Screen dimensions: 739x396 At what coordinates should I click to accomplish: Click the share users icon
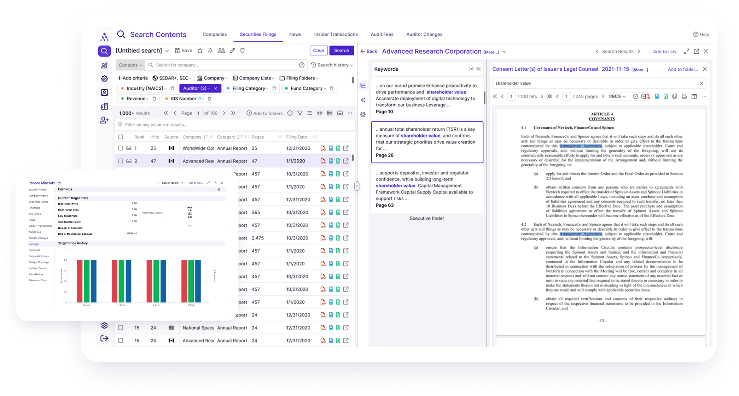pos(221,51)
